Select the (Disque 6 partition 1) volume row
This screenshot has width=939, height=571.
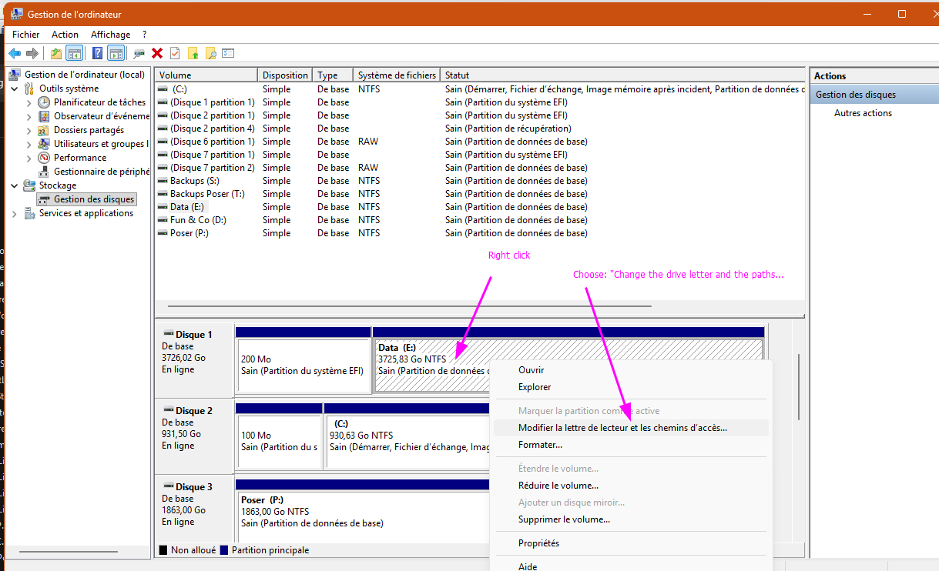click(480, 142)
